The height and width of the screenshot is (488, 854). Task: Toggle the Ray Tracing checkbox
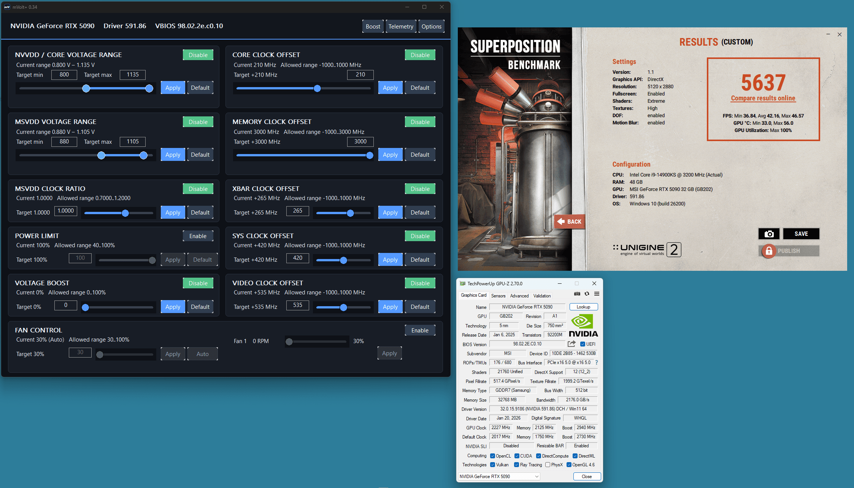[x=516, y=464]
